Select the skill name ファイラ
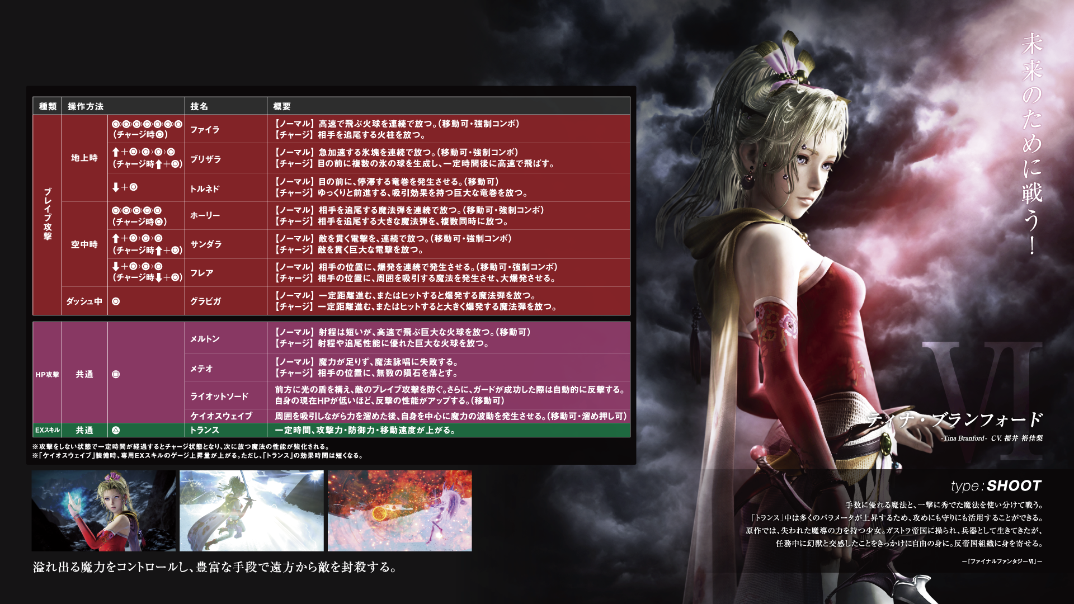This screenshot has width=1074, height=604. [x=205, y=130]
